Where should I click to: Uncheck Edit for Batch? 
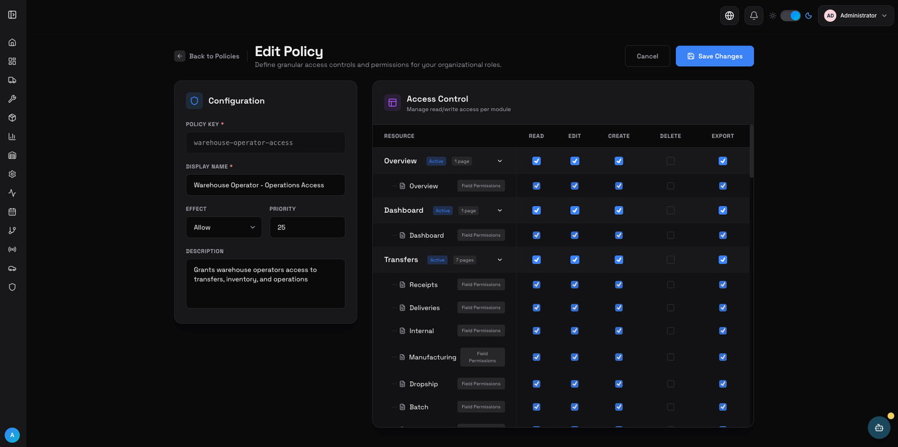pyautogui.click(x=575, y=407)
